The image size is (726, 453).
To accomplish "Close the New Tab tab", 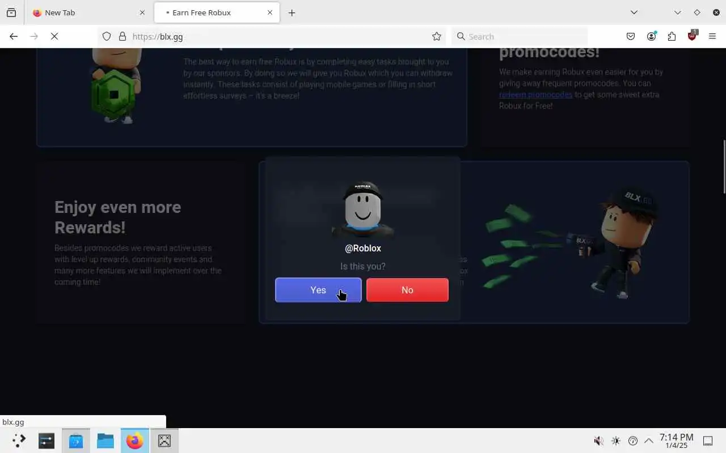I will [142, 12].
